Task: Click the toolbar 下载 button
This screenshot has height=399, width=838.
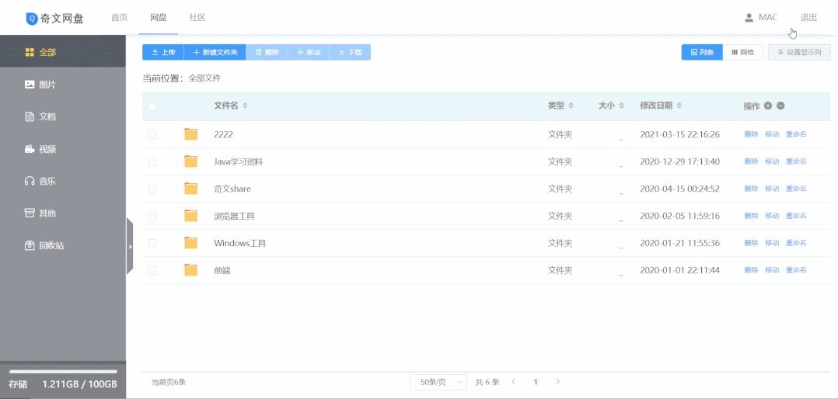Action: [350, 52]
